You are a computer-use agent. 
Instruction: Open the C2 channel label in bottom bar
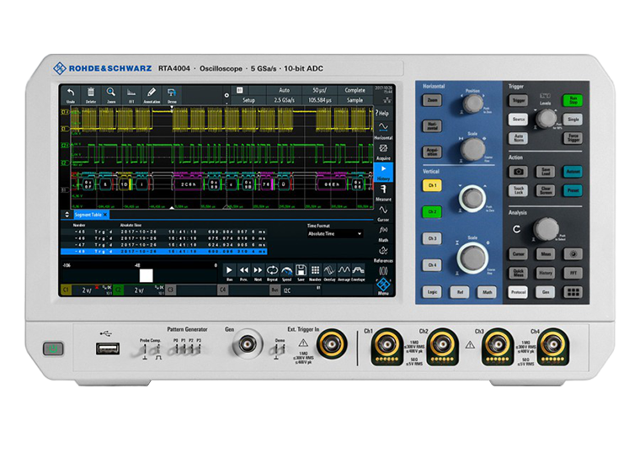pyautogui.click(x=118, y=290)
